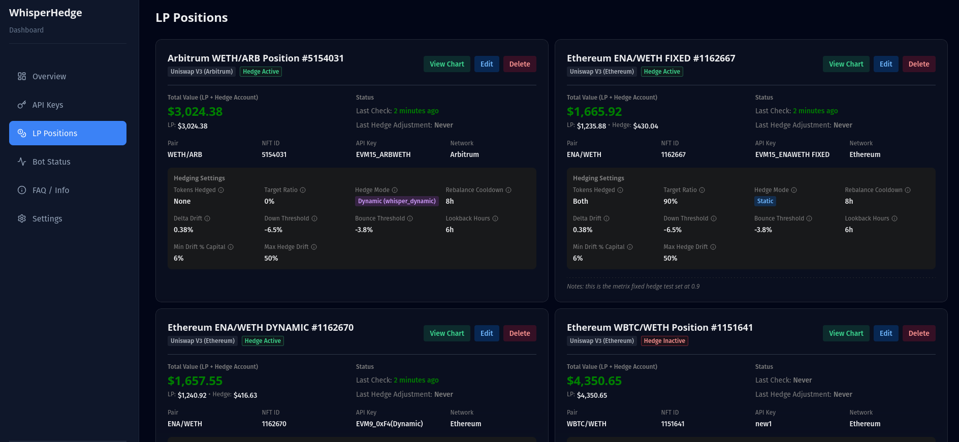The width and height of the screenshot is (959, 442).
Task: Edit the Ethereum ENA/WETH DYNAMIC #1162670 position
Action: (487, 333)
